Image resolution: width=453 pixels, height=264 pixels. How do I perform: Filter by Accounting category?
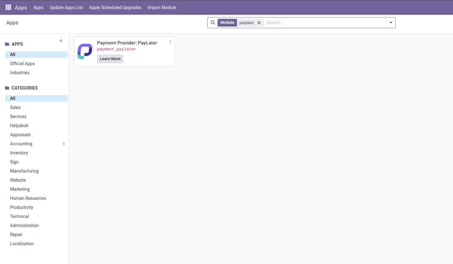point(36,144)
